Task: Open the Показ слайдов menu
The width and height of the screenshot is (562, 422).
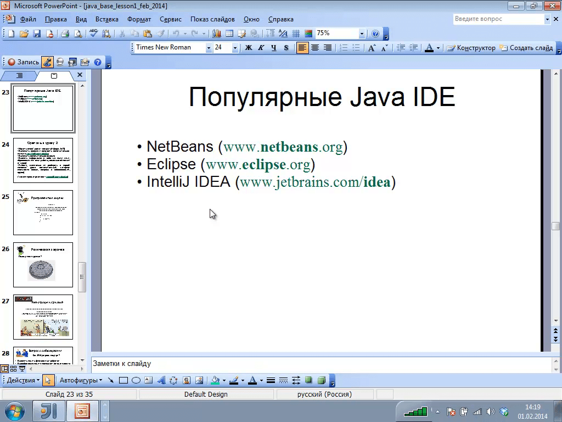Action: (x=212, y=19)
